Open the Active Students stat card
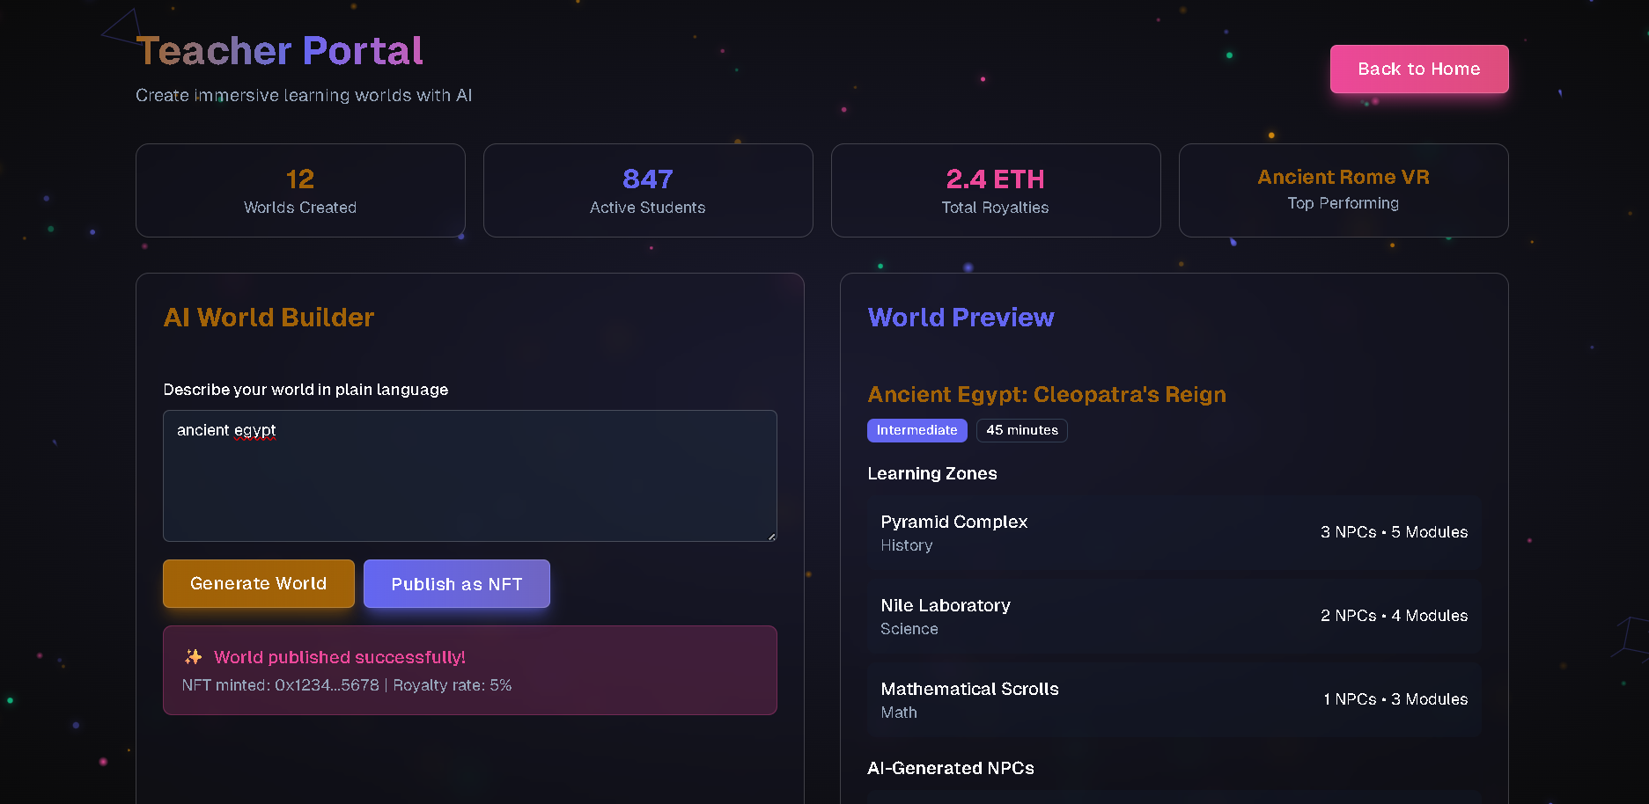This screenshot has width=1649, height=804. coord(648,190)
